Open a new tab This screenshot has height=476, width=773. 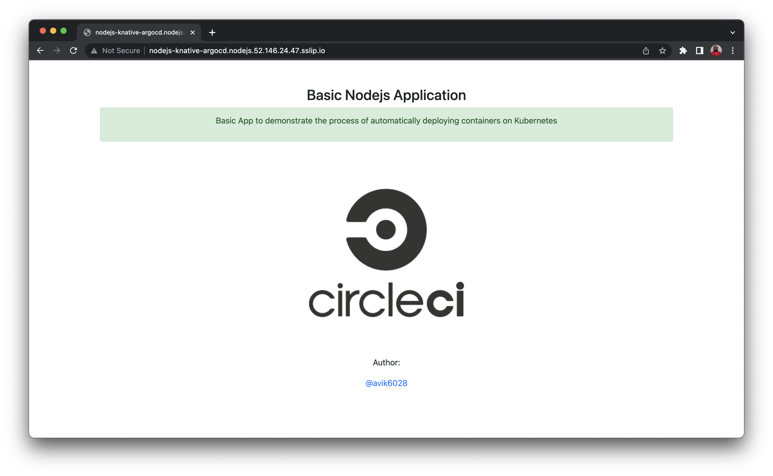(212, 32)
